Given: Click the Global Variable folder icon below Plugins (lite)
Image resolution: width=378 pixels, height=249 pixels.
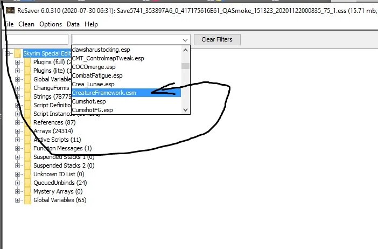Looking at the screenshot, I should click(x=27, y=79).
